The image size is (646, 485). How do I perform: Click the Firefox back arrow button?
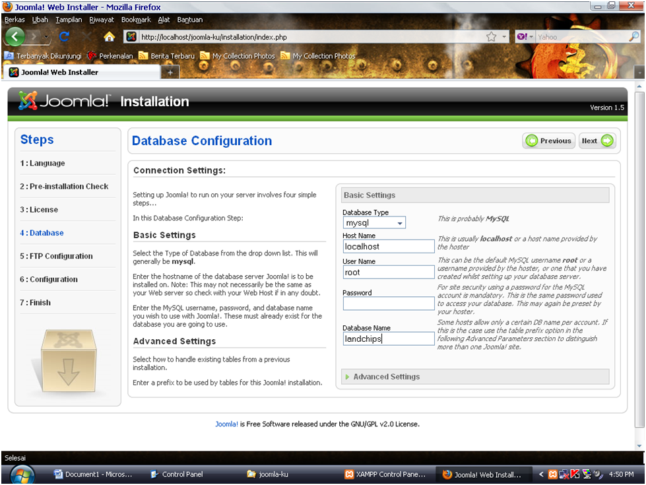tap(15, 37)
